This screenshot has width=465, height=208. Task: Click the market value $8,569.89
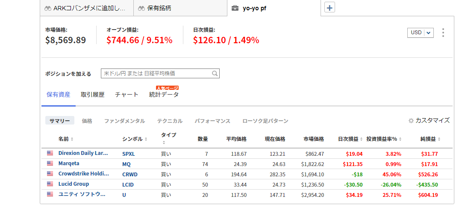pos(65,40)
